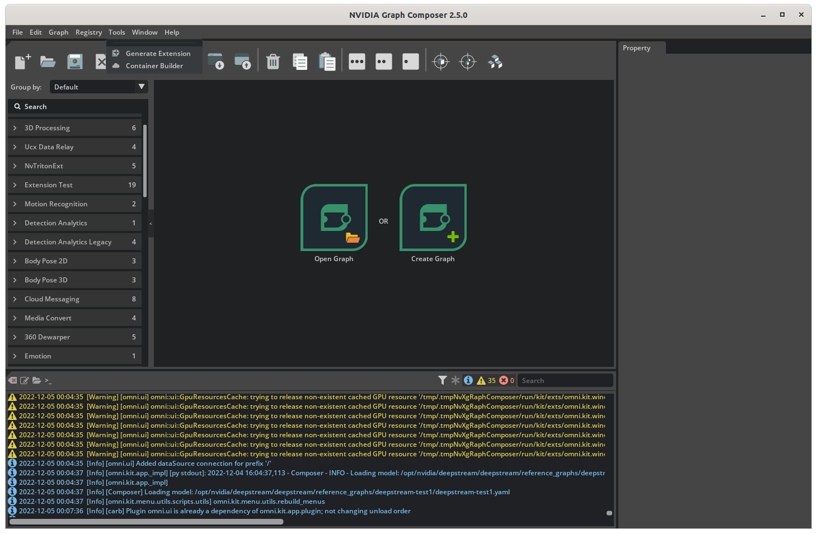Open the Graph menu
This screenshot has width=817, height=534.
click(x=58, y=32)
